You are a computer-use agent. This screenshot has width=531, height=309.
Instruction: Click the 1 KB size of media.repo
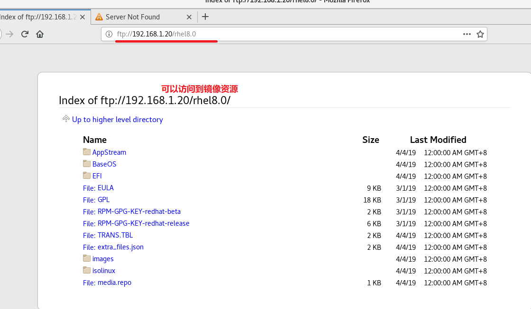(374, 283)
